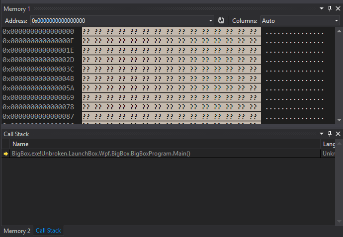Click the Call Stack scrollbar down arrow
The height and width of the screenshot is (237, 343).
[x=339, y=221]
